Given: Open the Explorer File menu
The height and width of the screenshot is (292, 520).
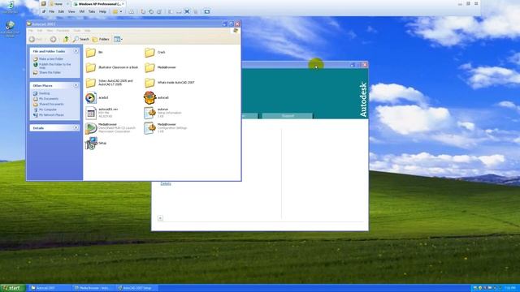Looking at the screenshot, I should click(x=31, y=31).
